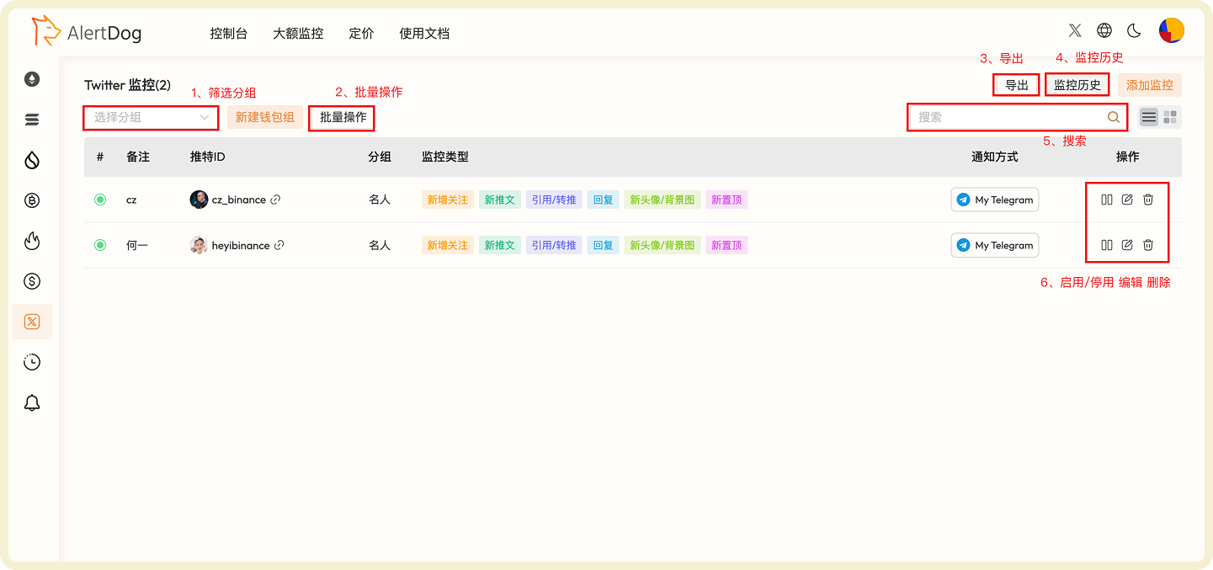This screenshot has width=1213, height=570.
Task: Click the 批量操作 button
Action: [x=343, y=117]
